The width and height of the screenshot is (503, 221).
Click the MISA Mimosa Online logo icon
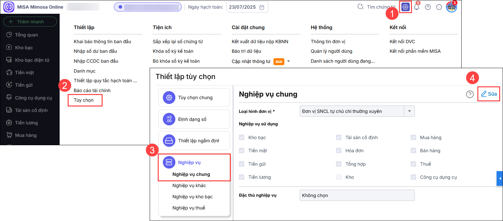coord(9,7)
